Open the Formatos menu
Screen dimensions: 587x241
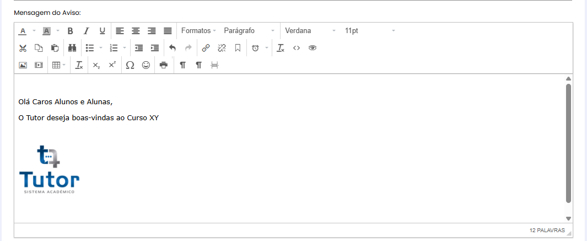click(198, 31)
